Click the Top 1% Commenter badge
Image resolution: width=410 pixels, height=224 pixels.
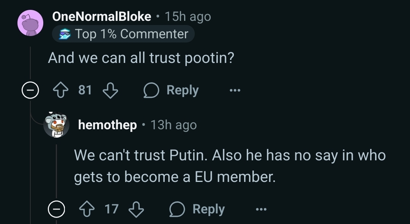123,34
